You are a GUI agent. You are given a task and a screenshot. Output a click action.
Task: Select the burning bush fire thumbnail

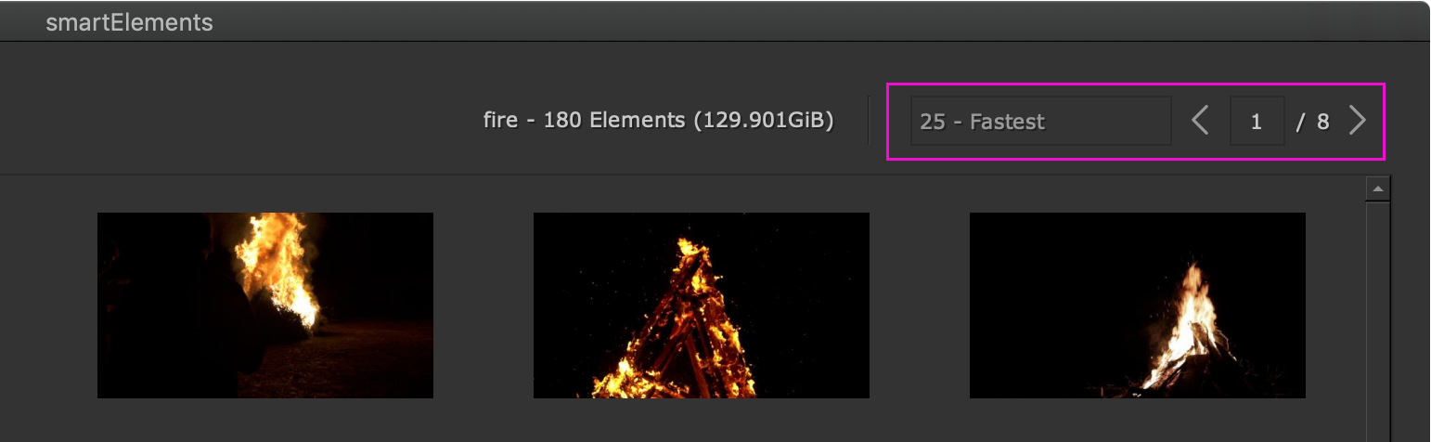[x=265, y=305]
